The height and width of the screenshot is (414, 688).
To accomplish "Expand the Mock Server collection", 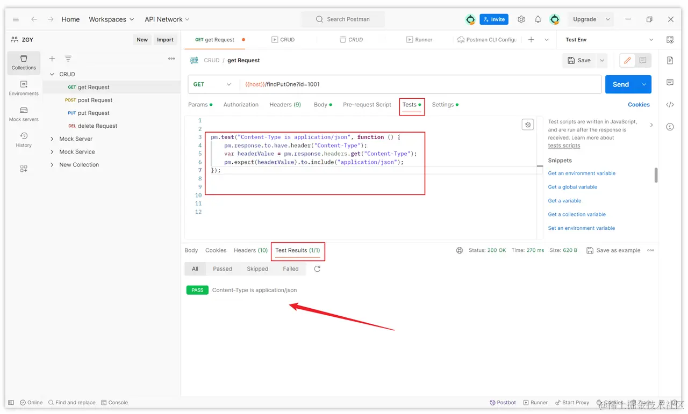I will pyautogui.click(x=52, y=139).
